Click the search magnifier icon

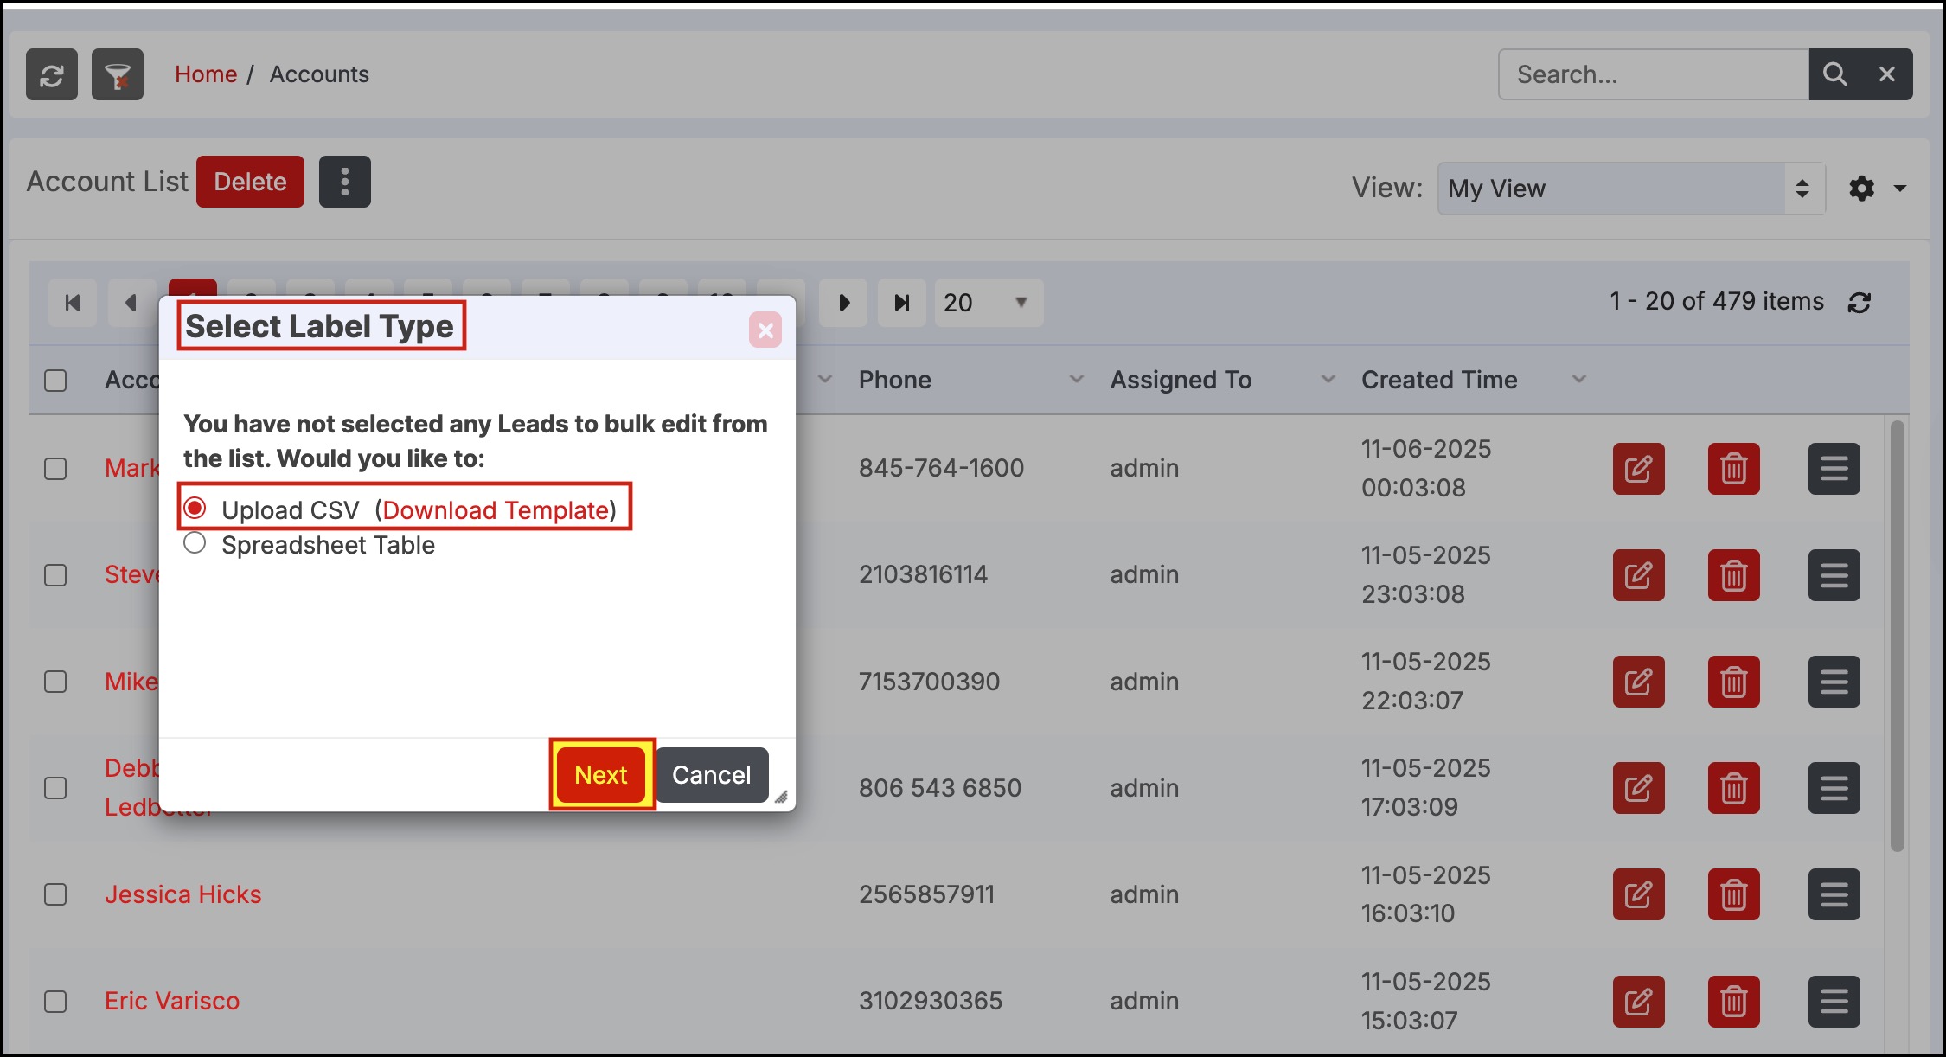(x=1834, y=74)
